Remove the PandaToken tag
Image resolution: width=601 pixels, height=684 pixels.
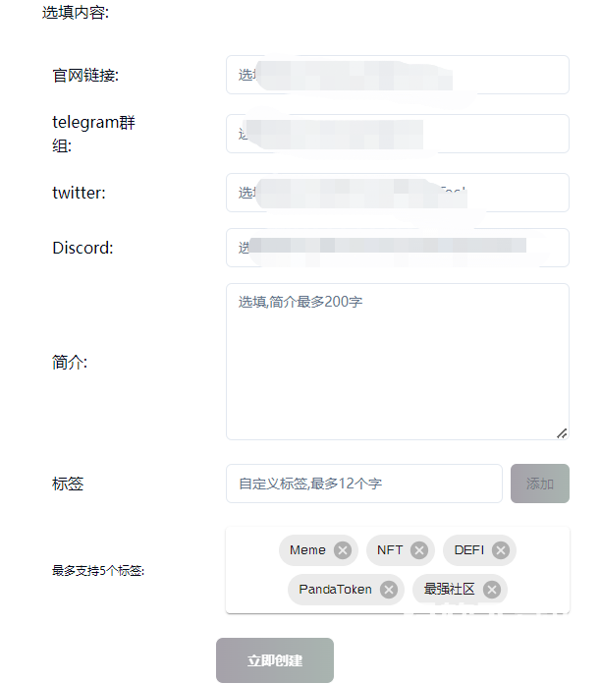coord(389,590)
